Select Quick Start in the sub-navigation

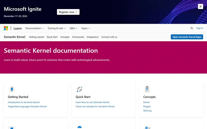coord(52,37)
